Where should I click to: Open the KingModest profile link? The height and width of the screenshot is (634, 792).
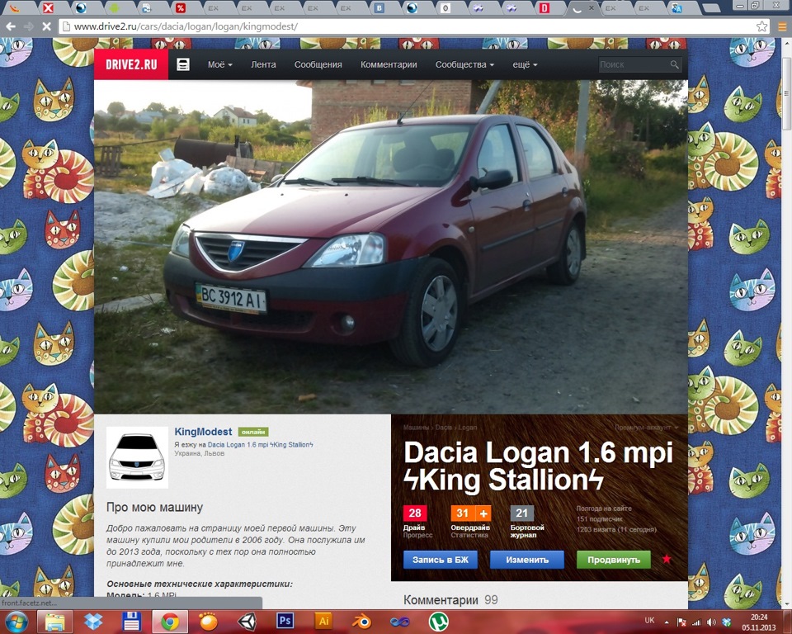point(203,432)
